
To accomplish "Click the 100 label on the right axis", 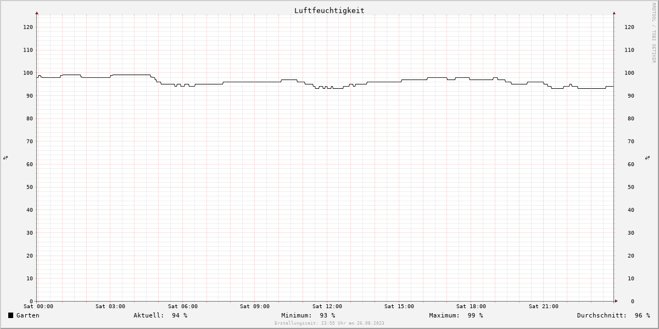I will 629,73.
